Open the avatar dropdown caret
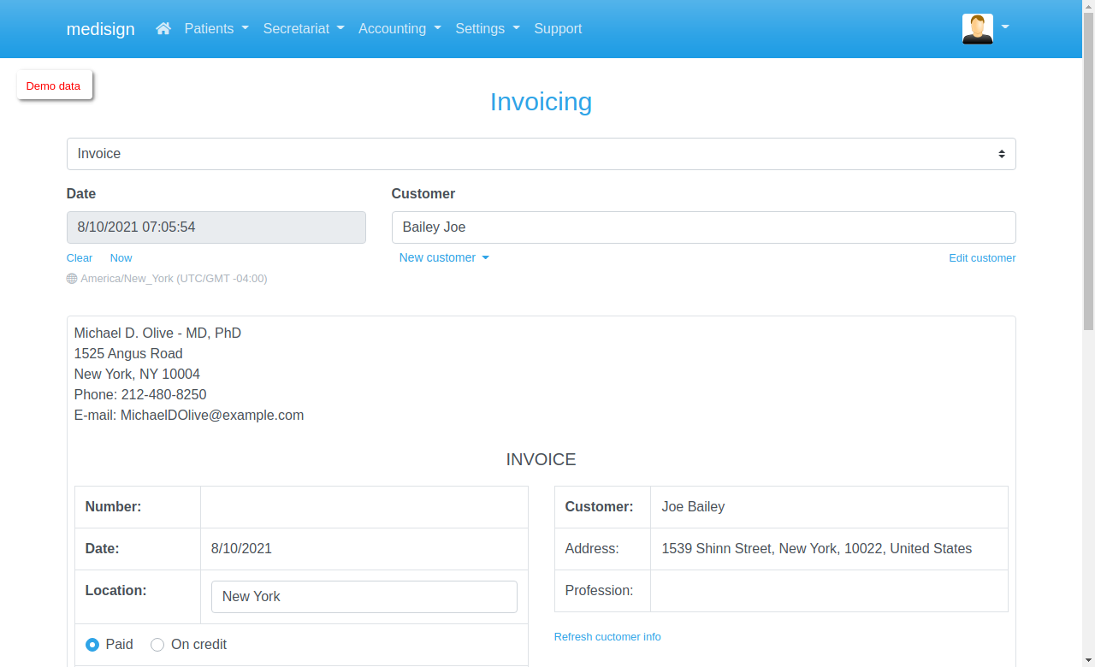 tap(1004, 28)
